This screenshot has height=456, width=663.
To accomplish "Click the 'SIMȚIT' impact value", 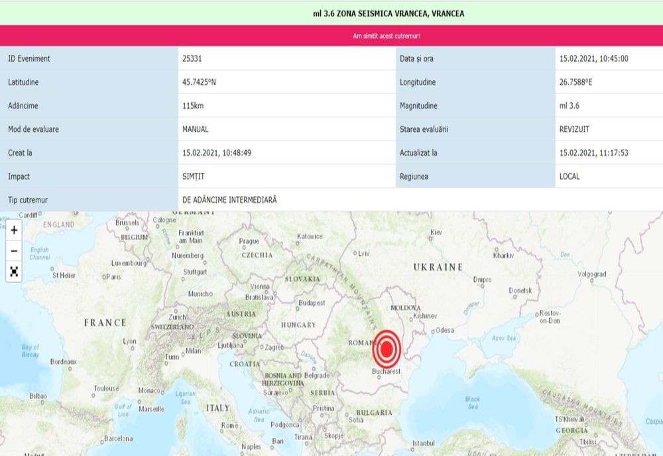I will coord(194,176).
